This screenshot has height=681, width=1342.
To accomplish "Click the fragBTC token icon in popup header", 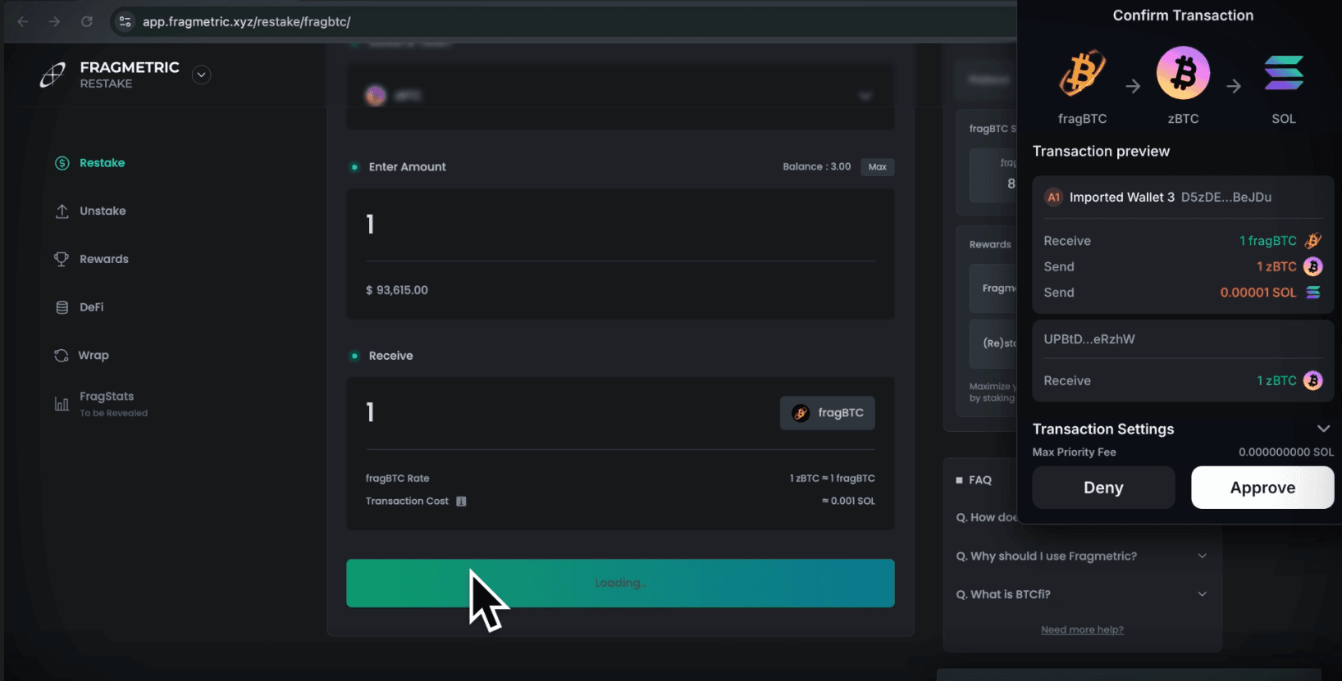I will pos(1082,74).
